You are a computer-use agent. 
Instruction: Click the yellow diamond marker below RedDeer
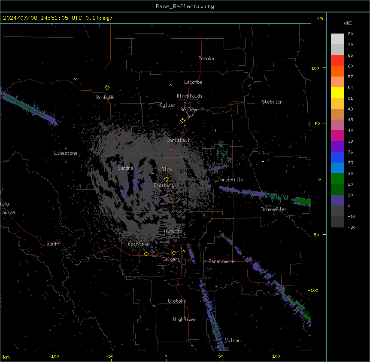tap(183, 121)
